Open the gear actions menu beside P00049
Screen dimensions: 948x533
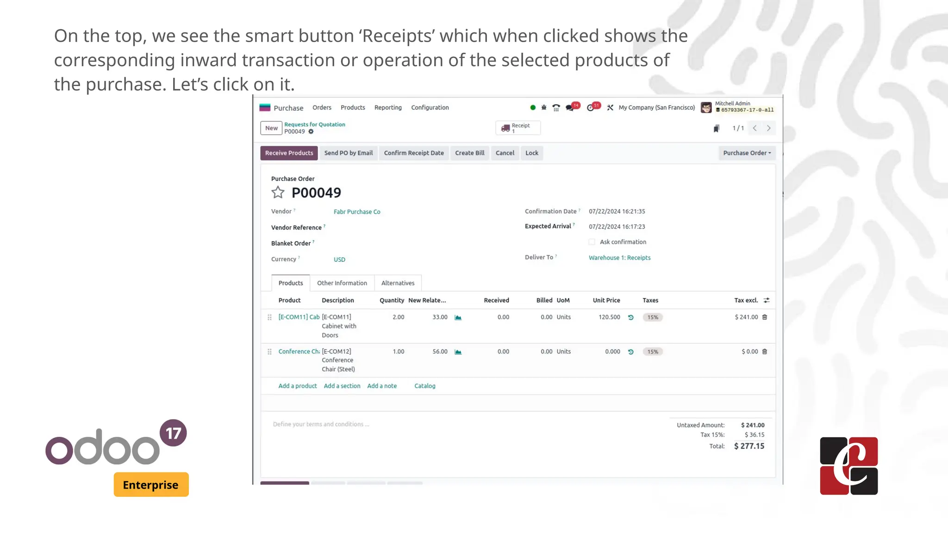[x=311, y=131]
